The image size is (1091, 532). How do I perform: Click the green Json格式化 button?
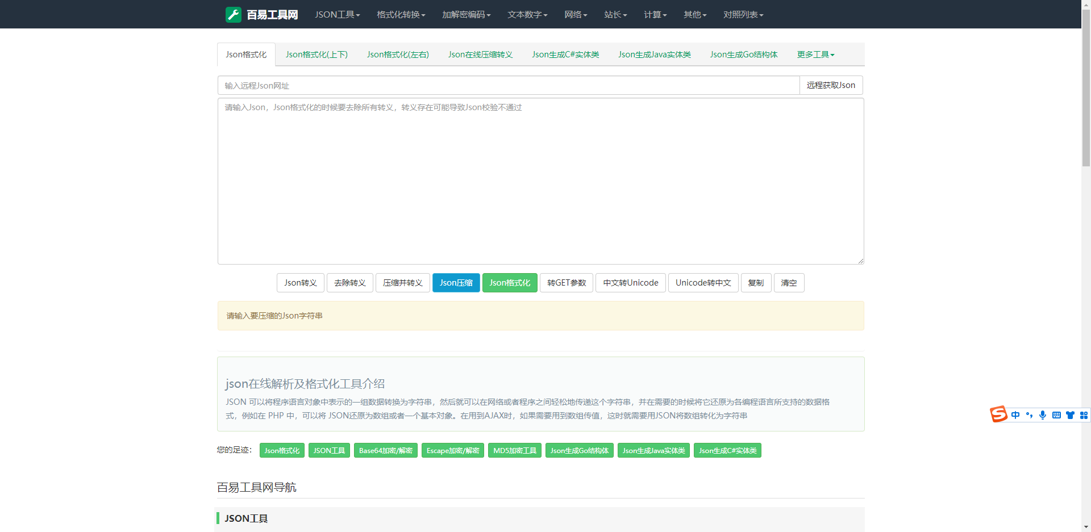[510, 283]
